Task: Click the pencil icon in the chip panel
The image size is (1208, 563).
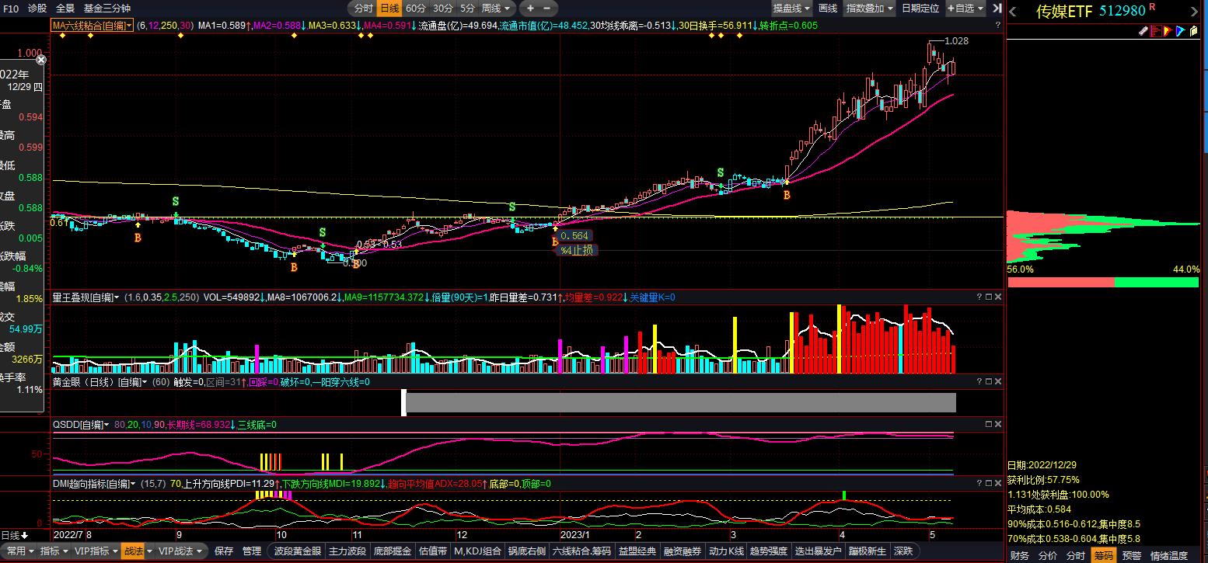Action: (1143, 31)
